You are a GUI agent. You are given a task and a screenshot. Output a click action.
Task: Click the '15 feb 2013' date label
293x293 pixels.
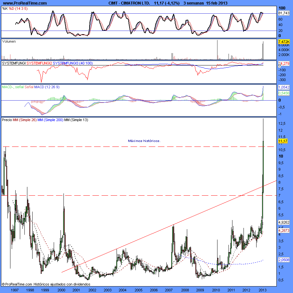click(x=217, y=3)
